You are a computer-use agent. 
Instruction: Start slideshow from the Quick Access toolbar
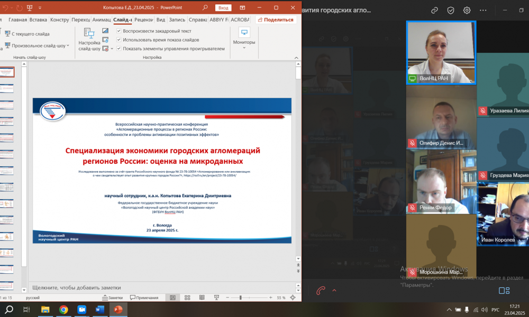30,7
